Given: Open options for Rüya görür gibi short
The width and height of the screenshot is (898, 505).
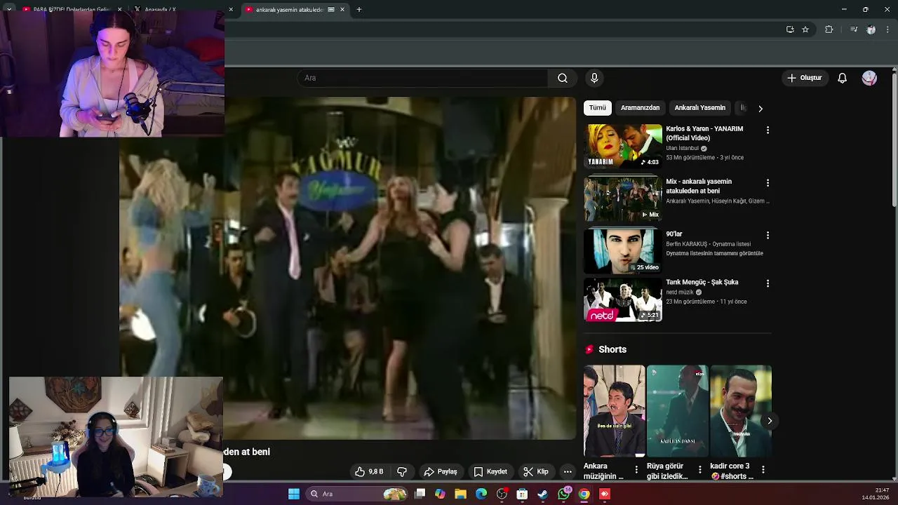Looking at the screenshot, I should [699, 469].
